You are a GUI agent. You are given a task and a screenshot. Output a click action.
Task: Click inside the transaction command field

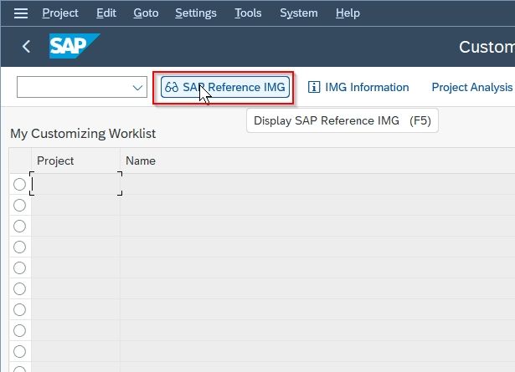tap(74, 87)
